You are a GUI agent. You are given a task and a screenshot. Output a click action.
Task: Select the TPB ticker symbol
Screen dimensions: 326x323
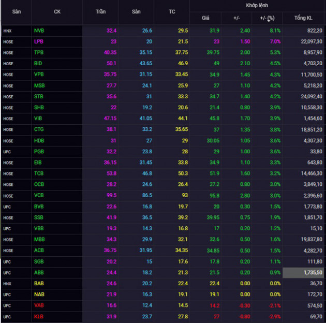coord(39,52)
